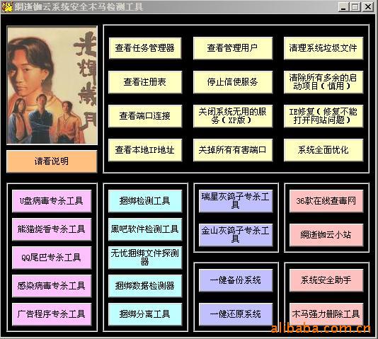Show 查看本地IP地址

(x=145, y=150)
